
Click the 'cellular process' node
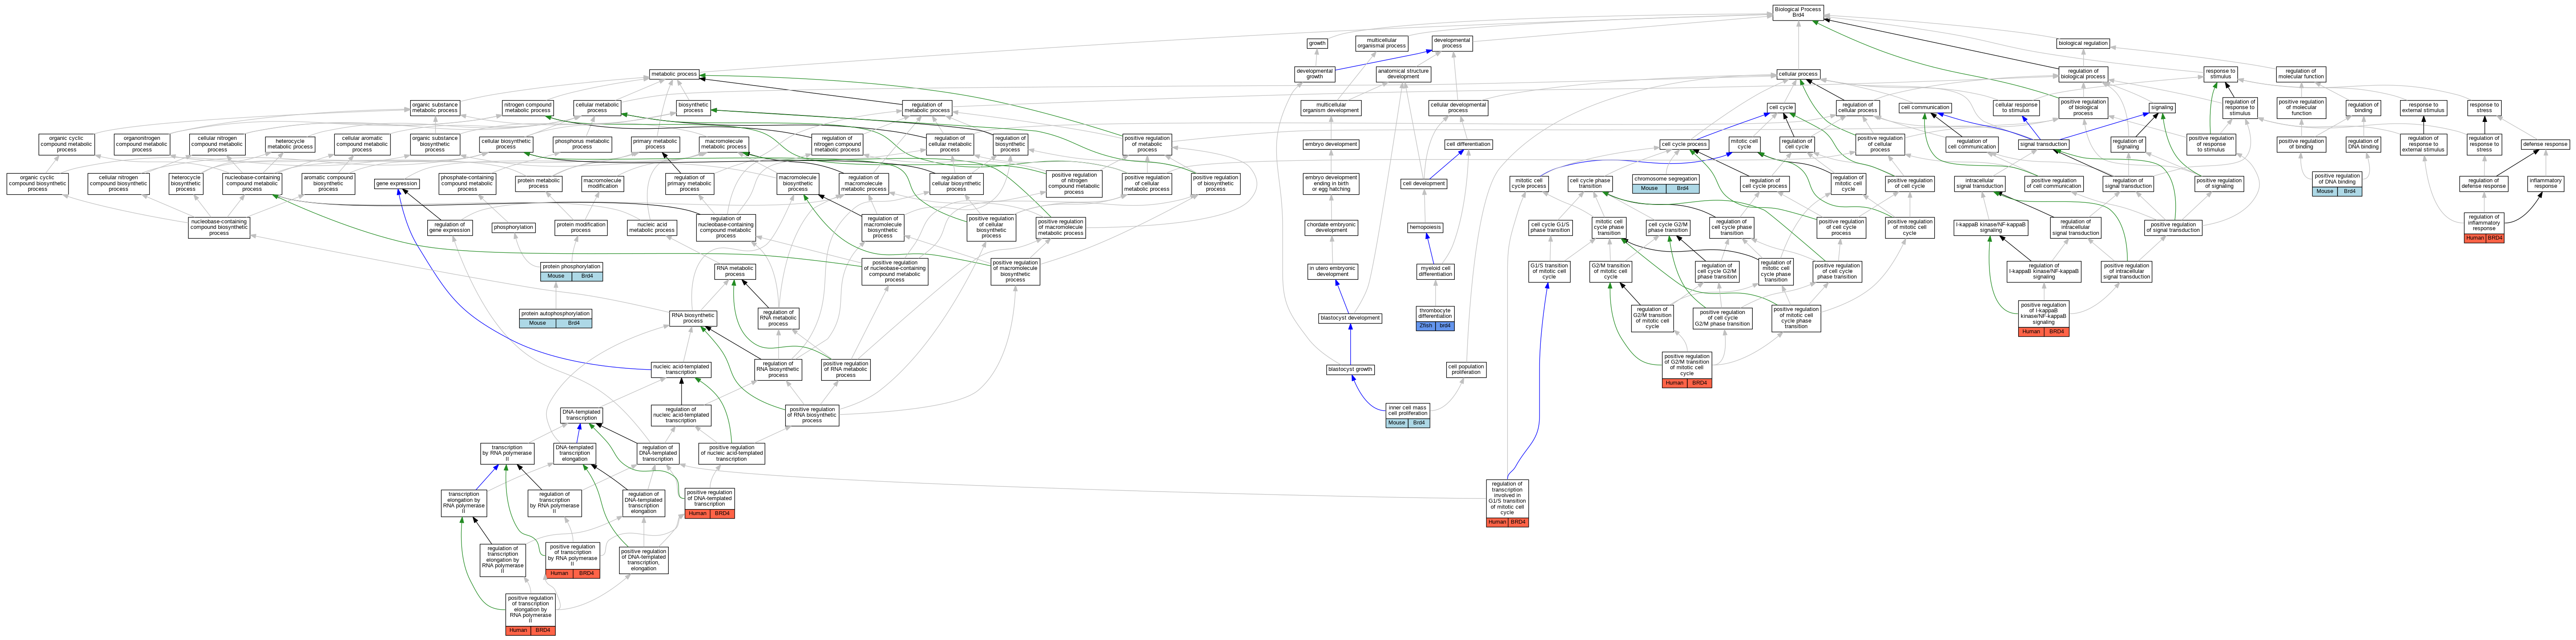click(1798, 74)
